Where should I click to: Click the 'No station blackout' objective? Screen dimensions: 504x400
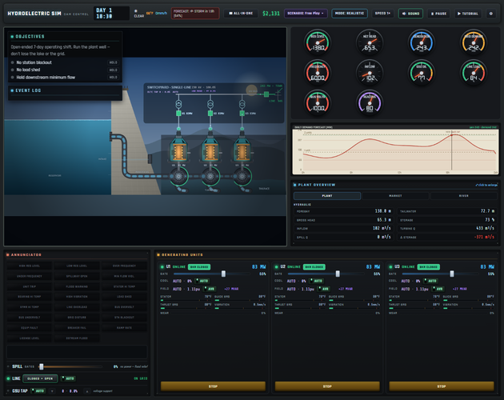65,62
